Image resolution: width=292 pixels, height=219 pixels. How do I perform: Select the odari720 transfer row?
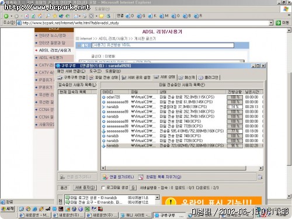pyautogui.click(x=182, y=97)
